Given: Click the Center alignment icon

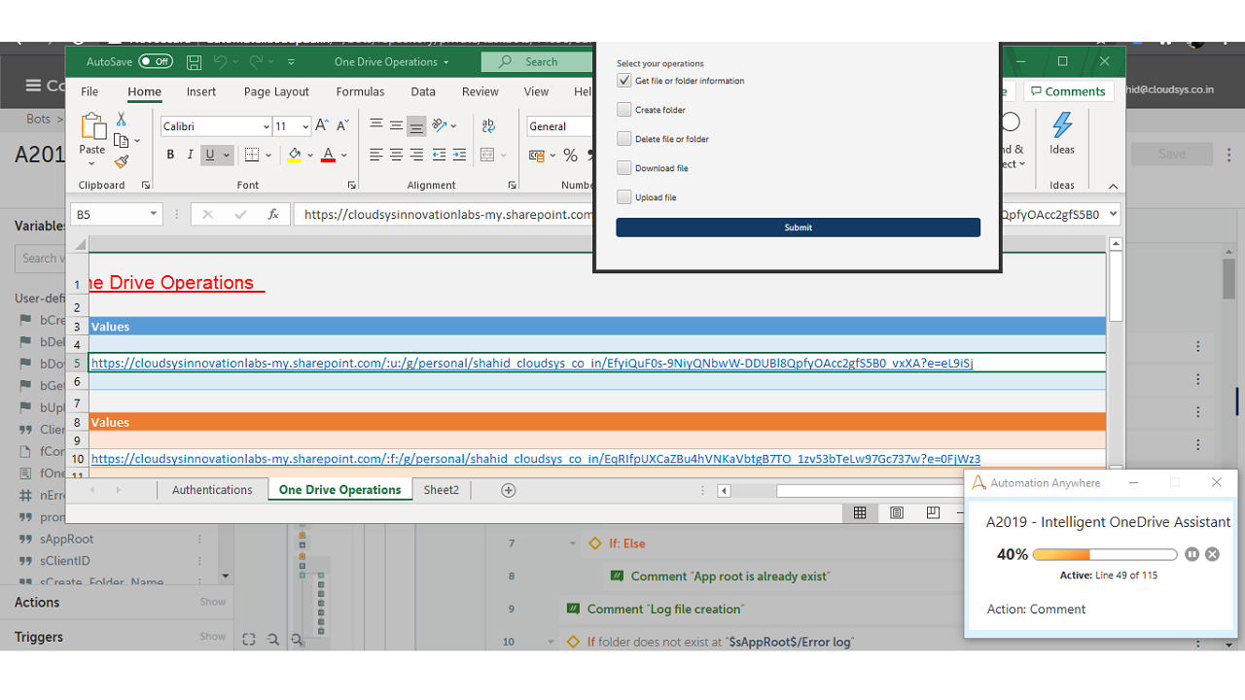Looking at the screenshot, I should 396,155.
